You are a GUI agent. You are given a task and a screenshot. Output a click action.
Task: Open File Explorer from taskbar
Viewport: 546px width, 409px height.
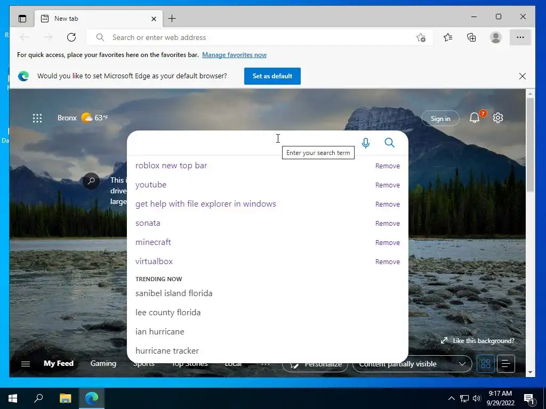pos(65,398)
